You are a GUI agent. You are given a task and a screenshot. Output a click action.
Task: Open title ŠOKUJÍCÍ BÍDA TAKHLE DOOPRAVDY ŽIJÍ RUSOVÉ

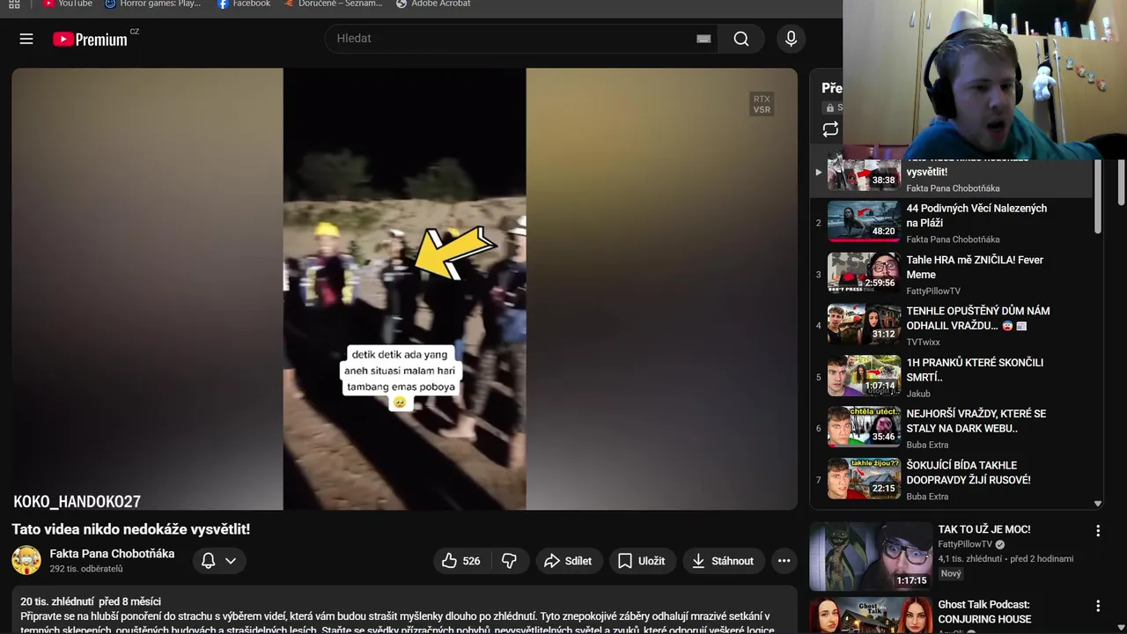click(x=969, y=473)
